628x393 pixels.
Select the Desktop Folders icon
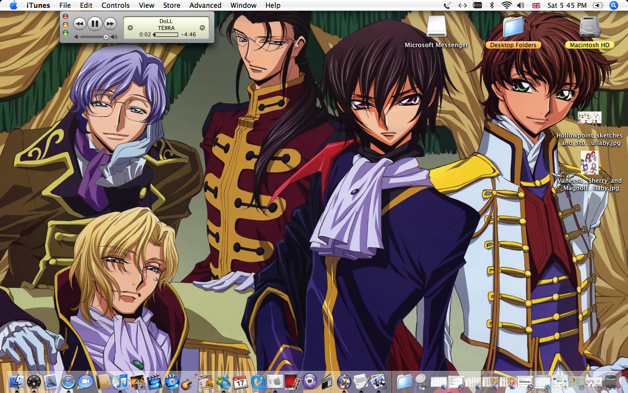pyautogui.click(x=513, y=27)
